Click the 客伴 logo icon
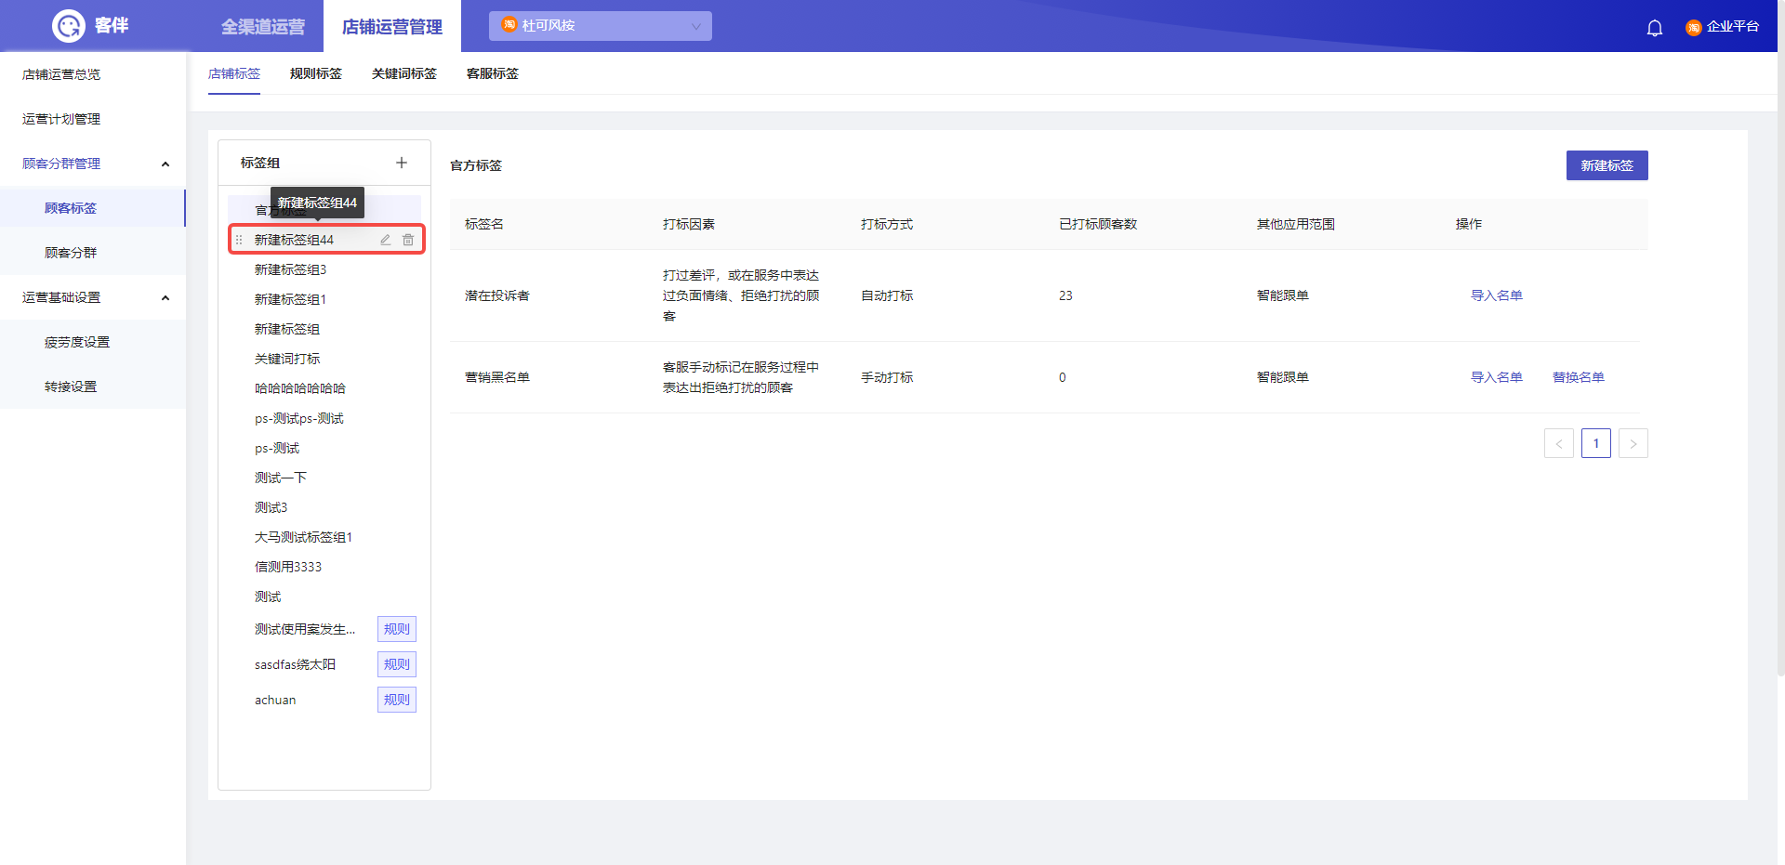 [x=69, y=26]
